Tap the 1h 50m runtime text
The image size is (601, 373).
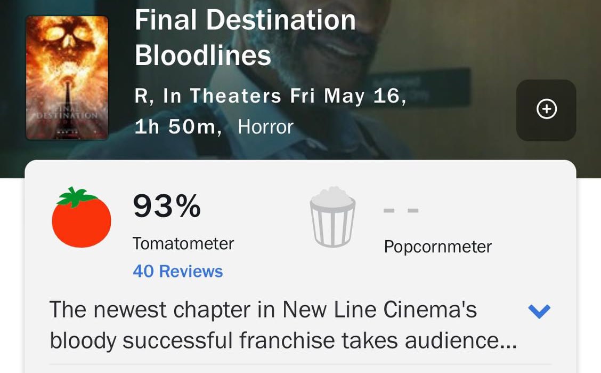coord(178,127)
